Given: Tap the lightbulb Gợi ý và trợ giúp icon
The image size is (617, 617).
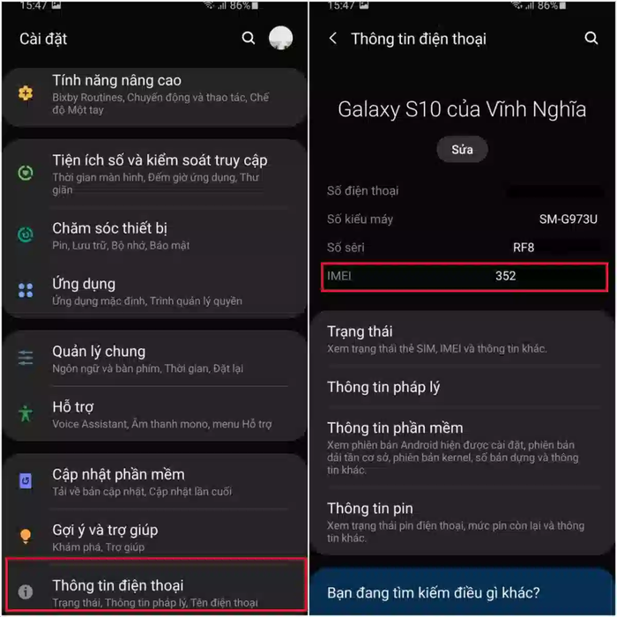Looking at the screenshot, I should 26,536.
